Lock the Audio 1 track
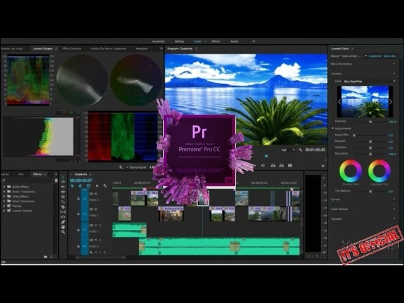Viewport: 404px width, 303px height. (x=78, y=230)
